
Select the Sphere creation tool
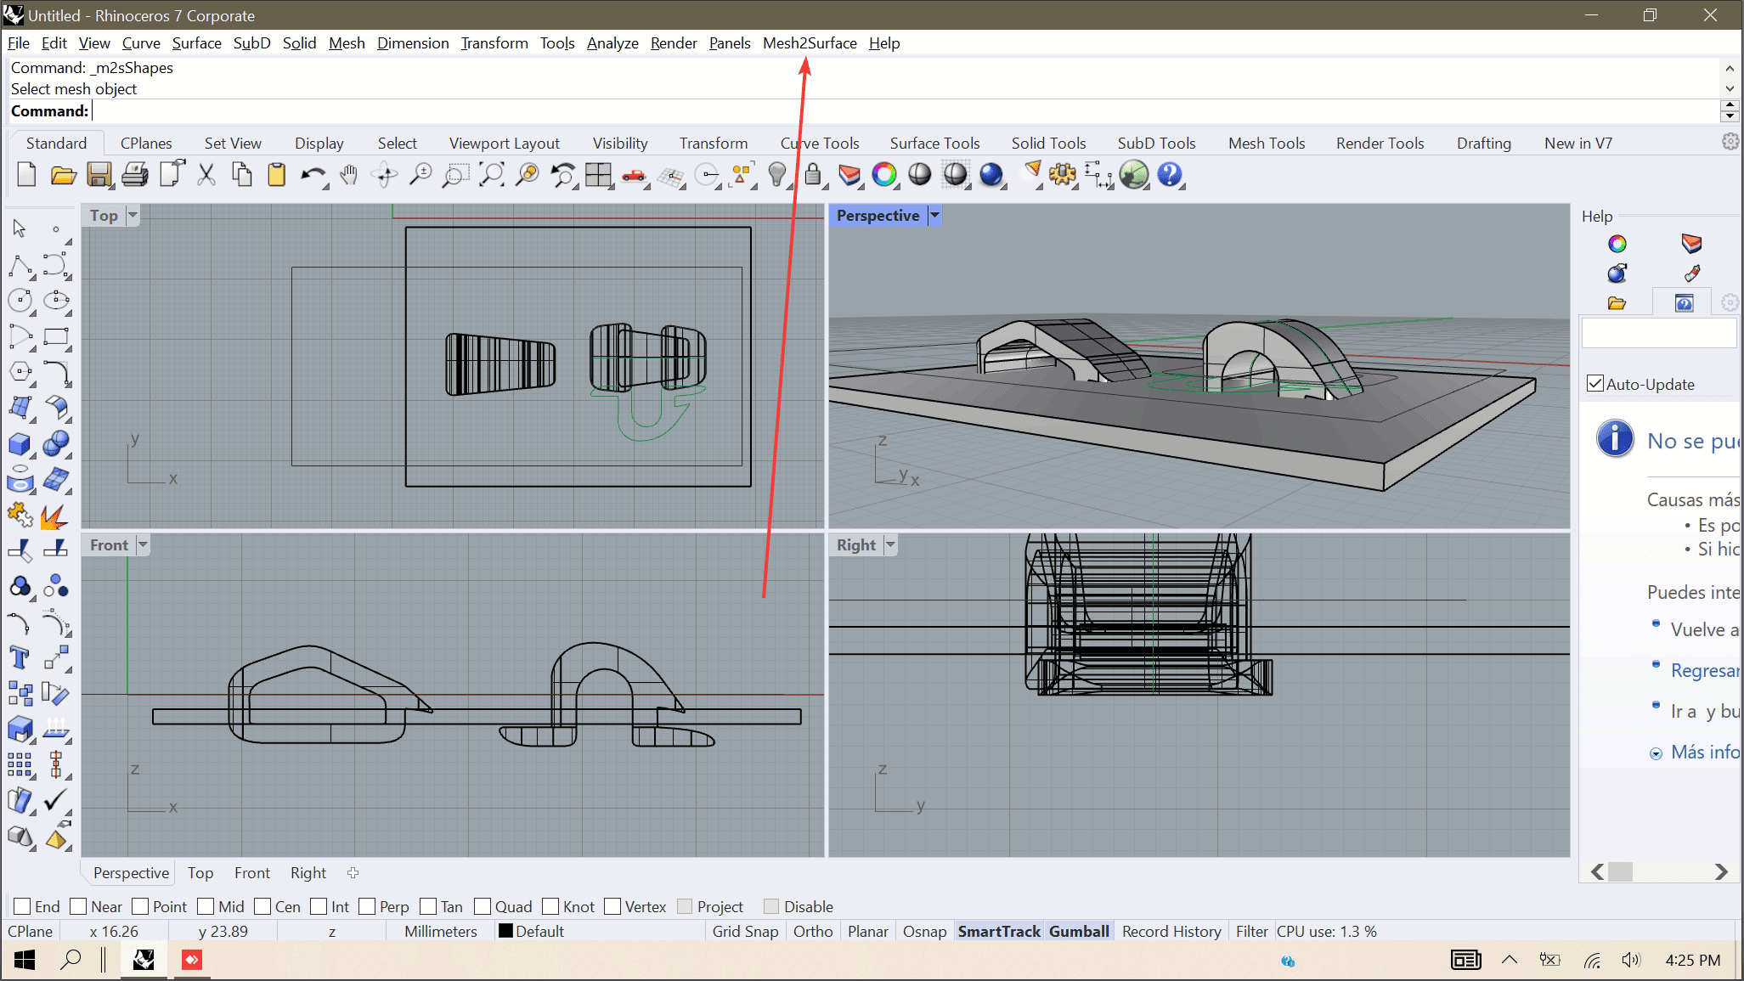(x=56, y=444)
